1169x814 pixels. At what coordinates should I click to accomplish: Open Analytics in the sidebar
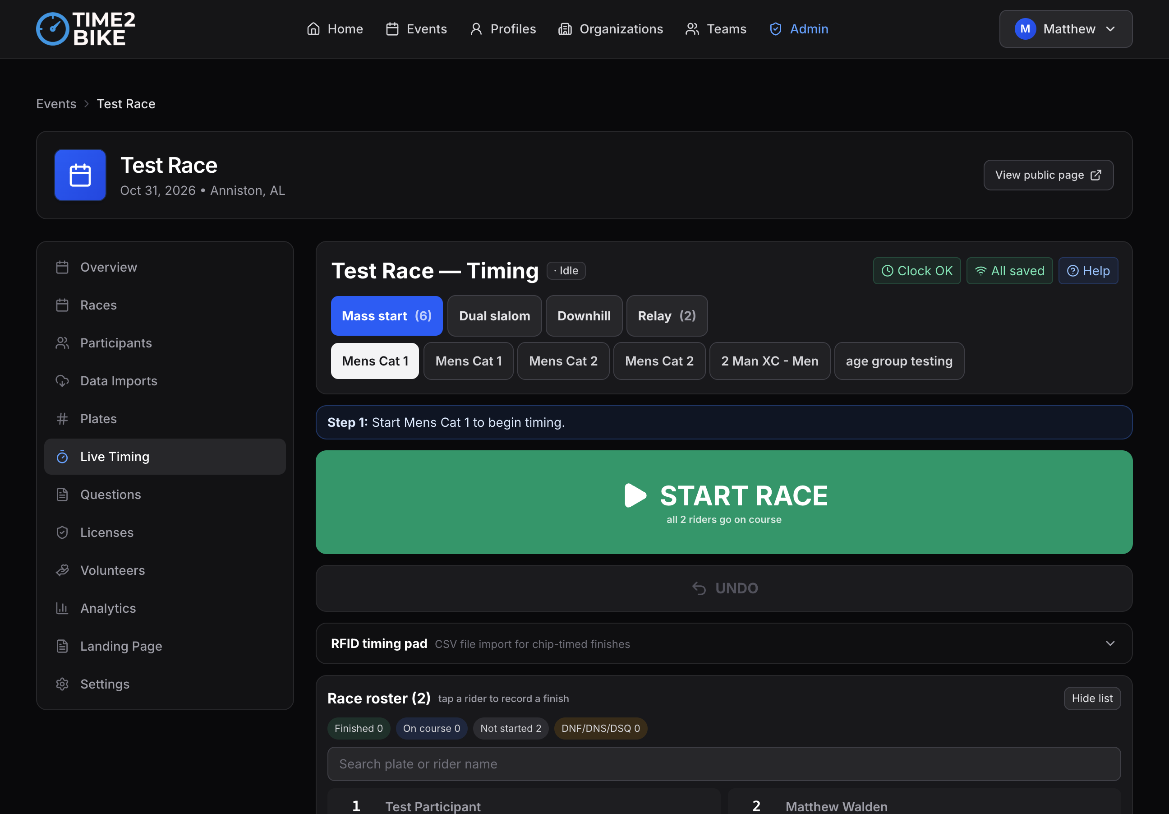pos(165,608)
